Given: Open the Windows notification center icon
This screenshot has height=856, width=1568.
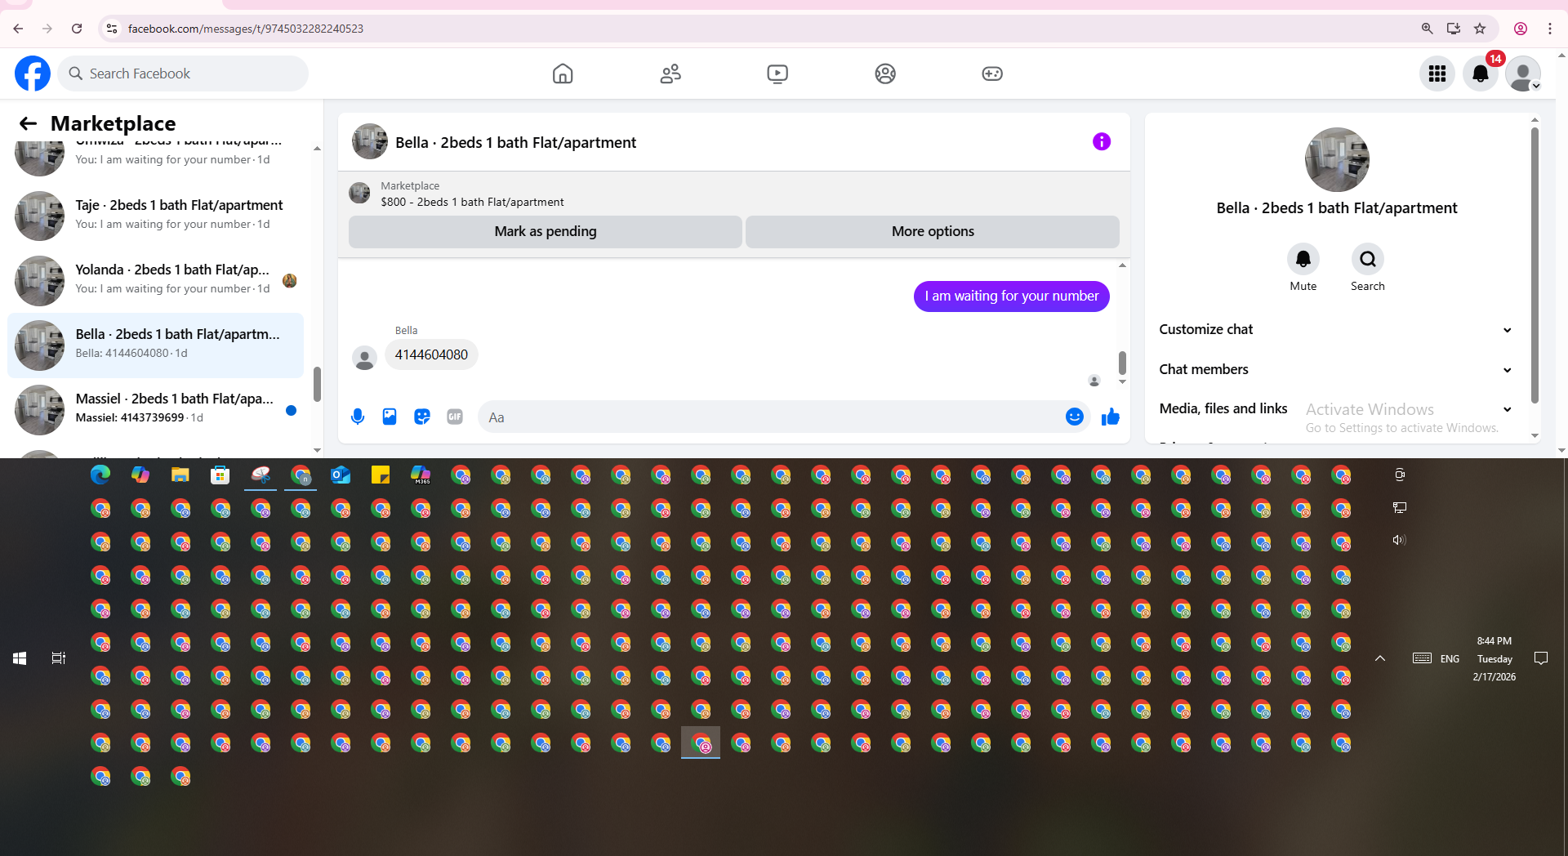Looking at the screenshot, I should click(1541, 658).
